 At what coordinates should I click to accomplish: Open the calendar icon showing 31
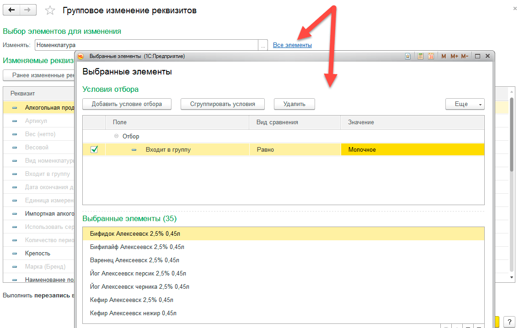431,56
